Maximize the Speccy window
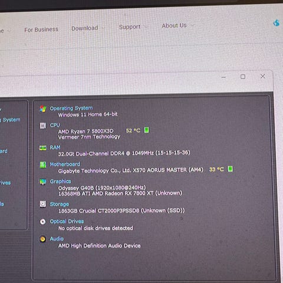This screenshot has width=283, height=283. click(243, 77)
